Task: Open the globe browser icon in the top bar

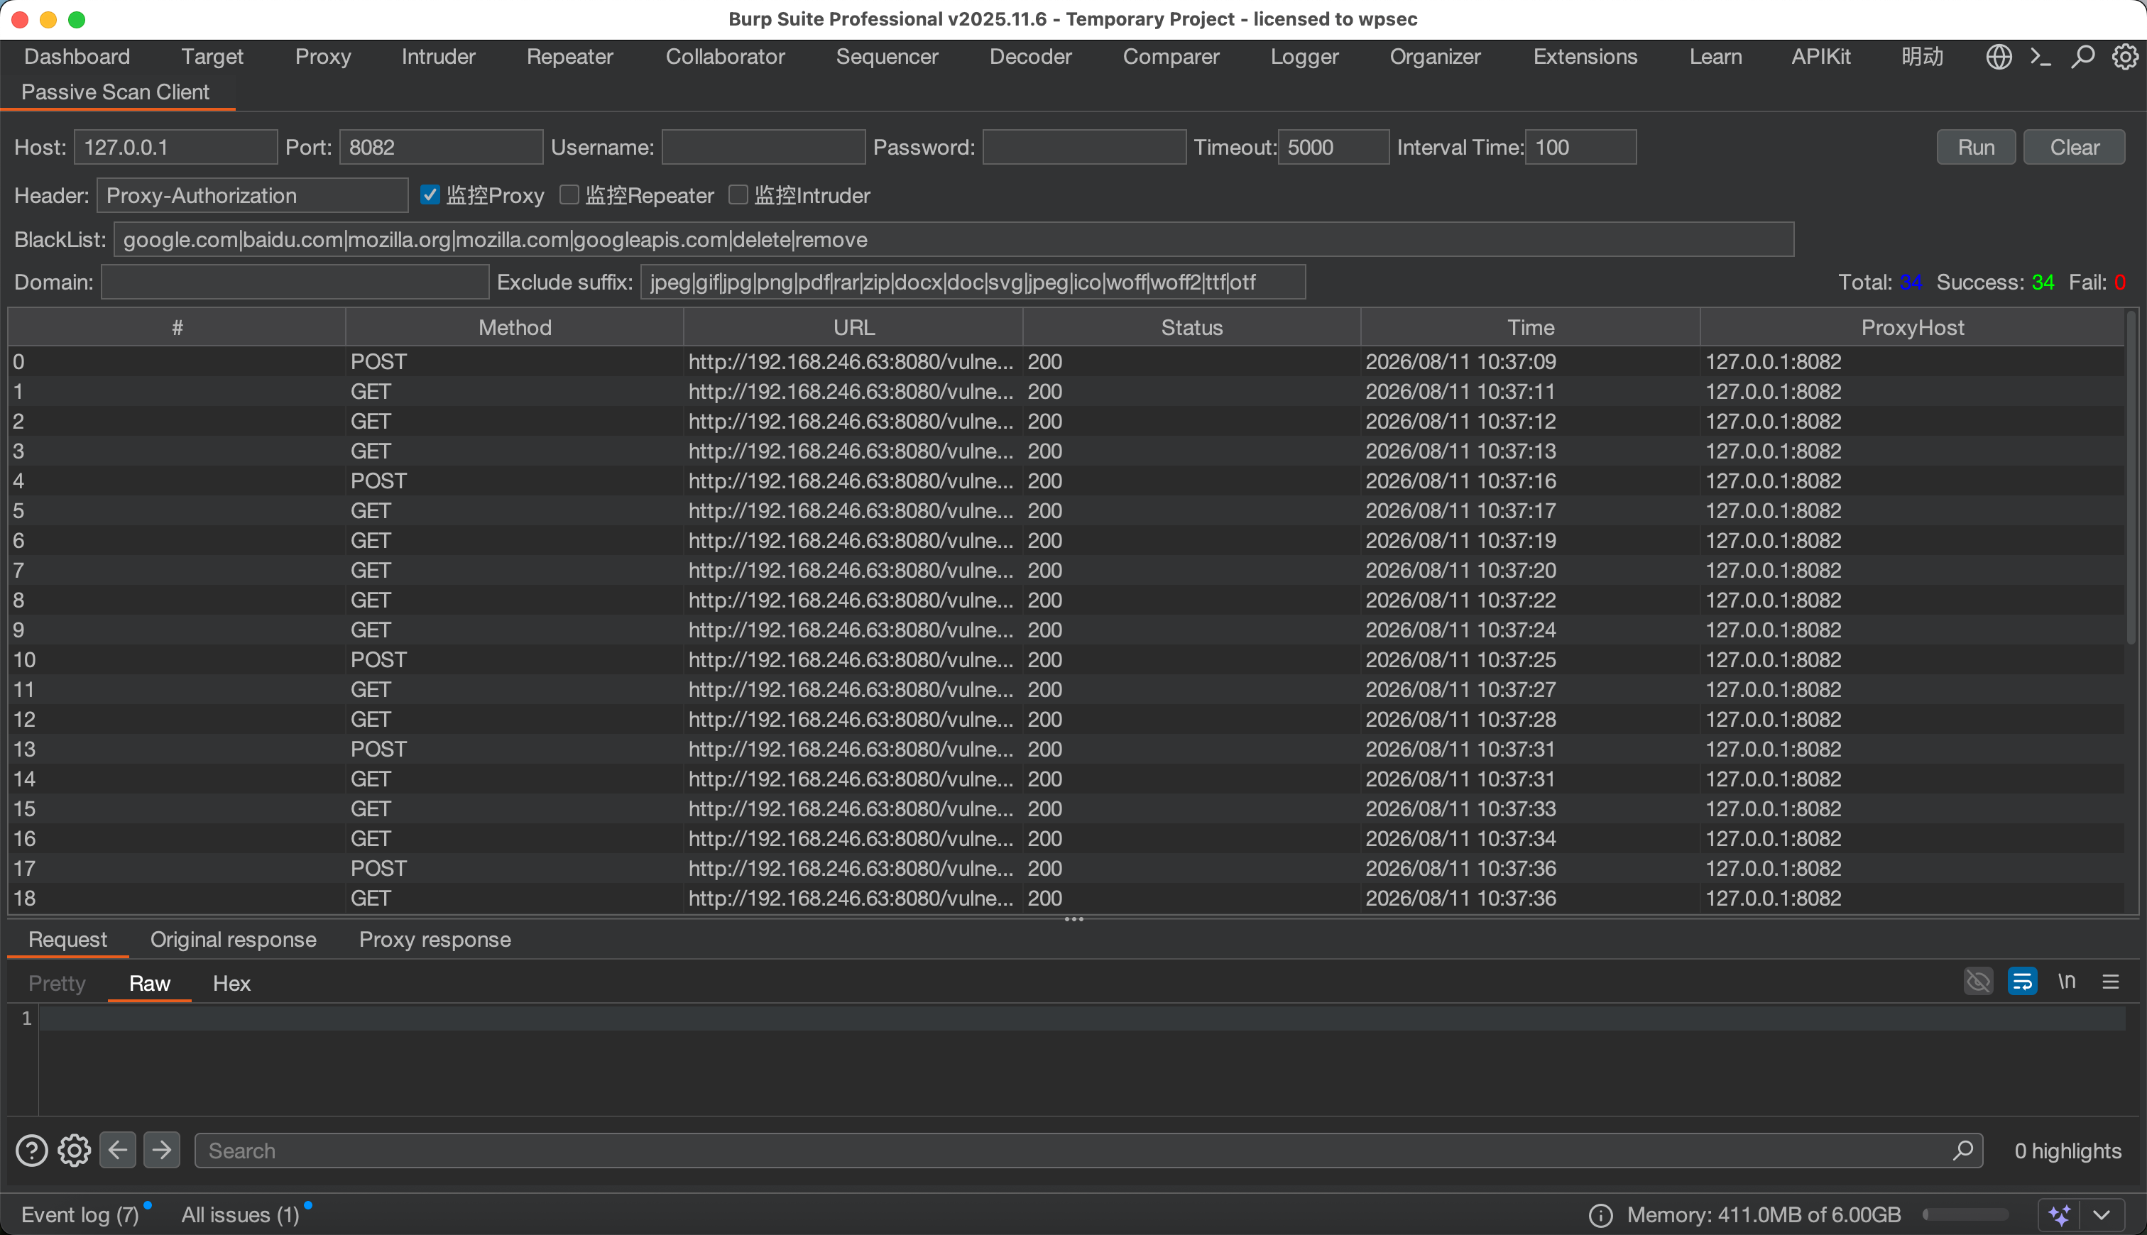Action: pyautogui.click(x=1999, y=57)
